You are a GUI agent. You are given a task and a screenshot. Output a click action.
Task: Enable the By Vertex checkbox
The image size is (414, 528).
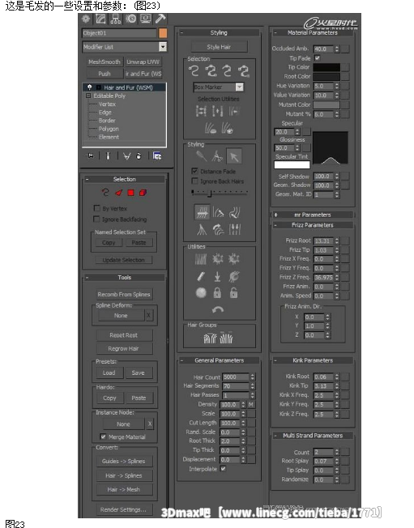pos(96,208)
